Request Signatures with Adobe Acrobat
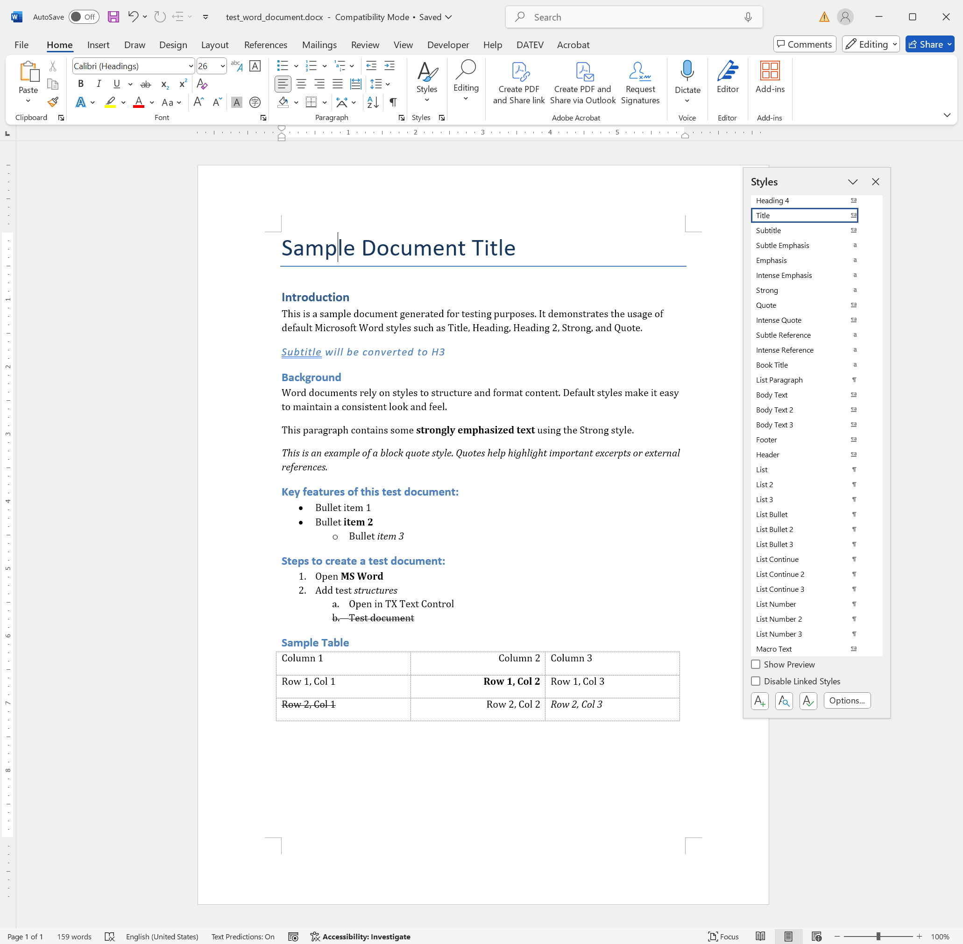Viewport: 963px width, 944px height. point(640,82)
